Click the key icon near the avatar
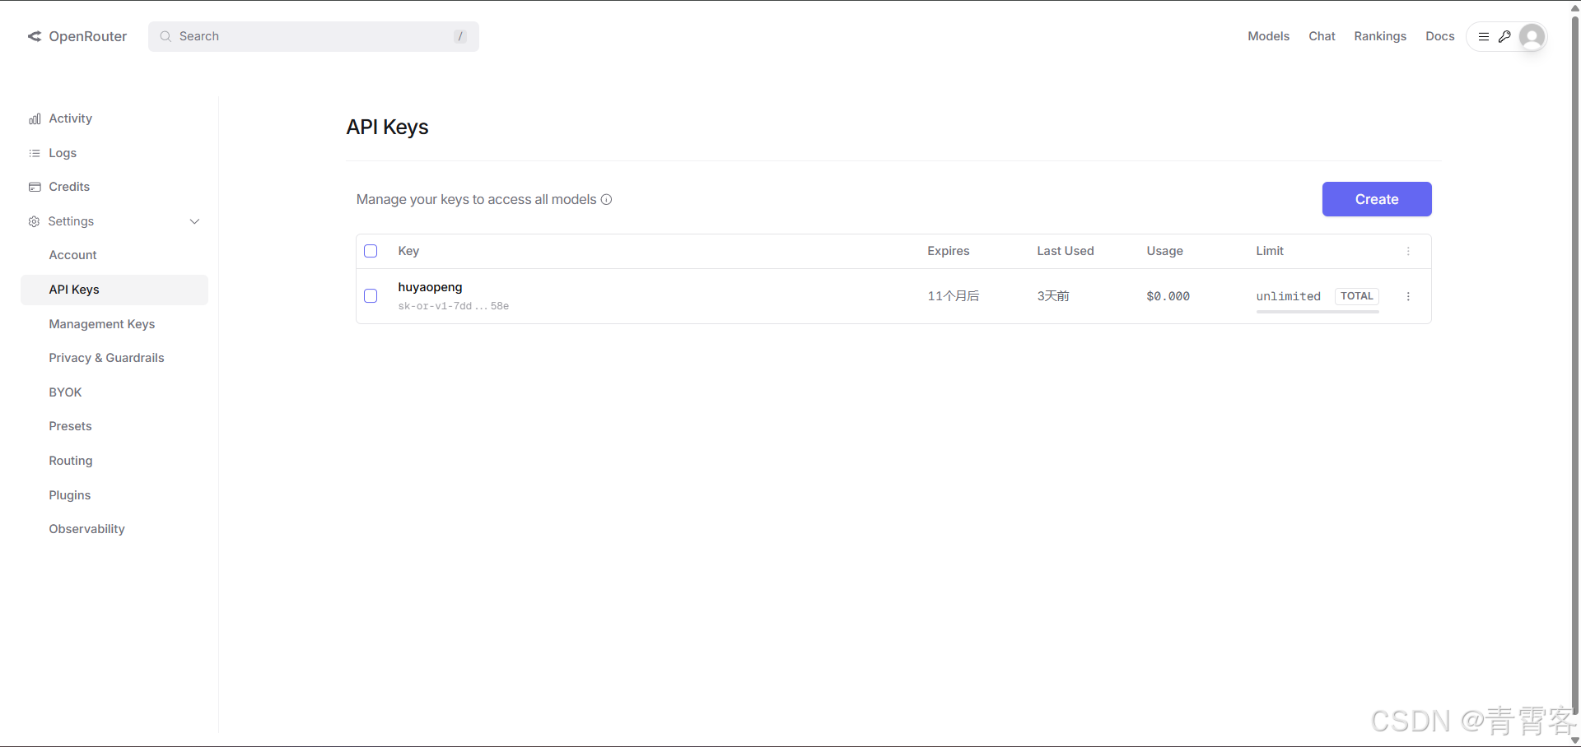This screenshot has width=1581, height=747. coord(1505,36)
